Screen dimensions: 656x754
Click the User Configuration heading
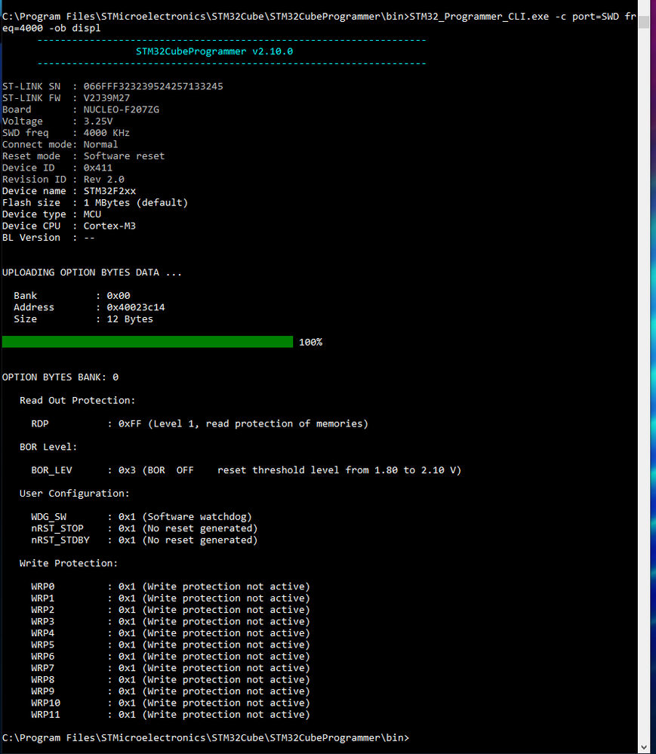[75, 494]
